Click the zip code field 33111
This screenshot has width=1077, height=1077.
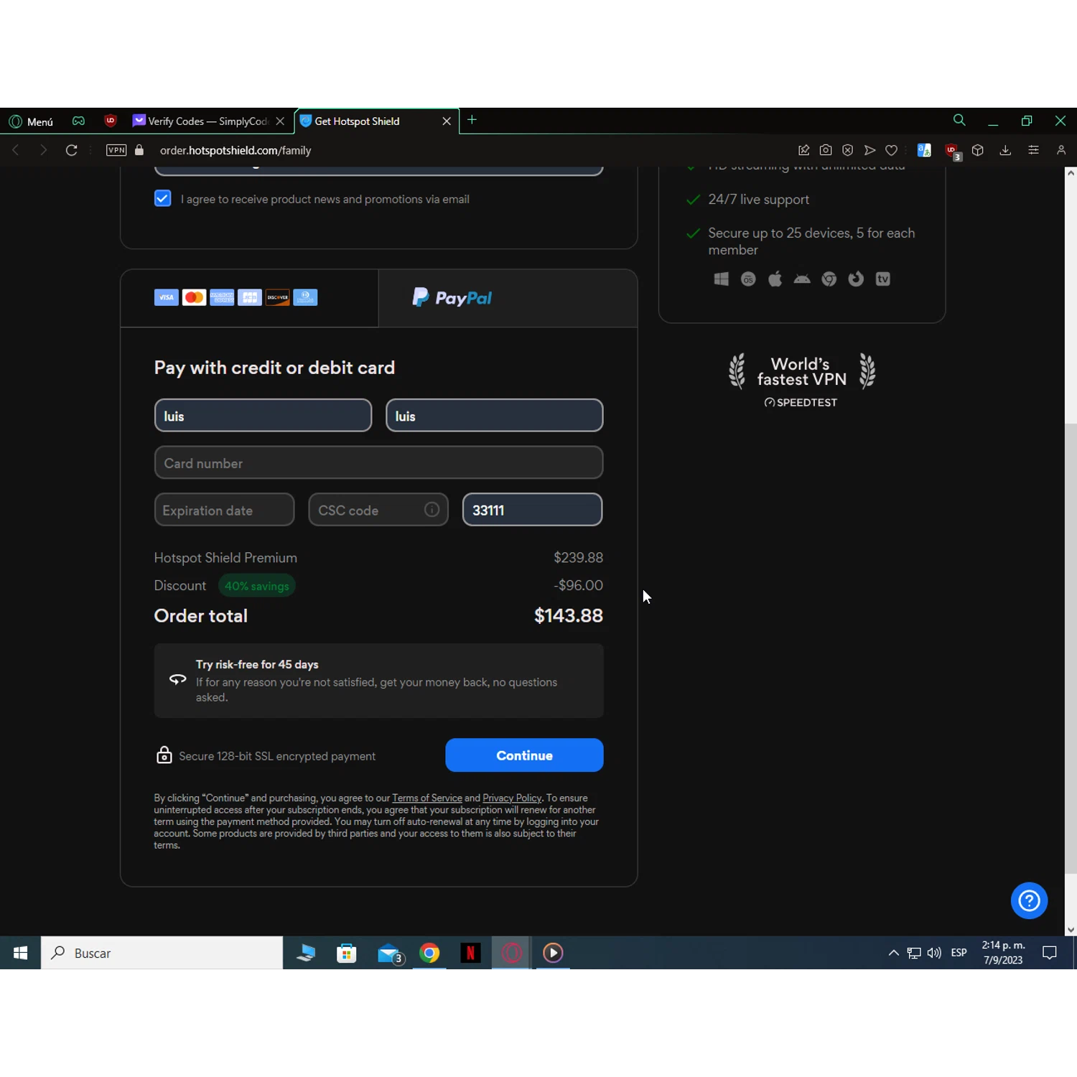532,510
